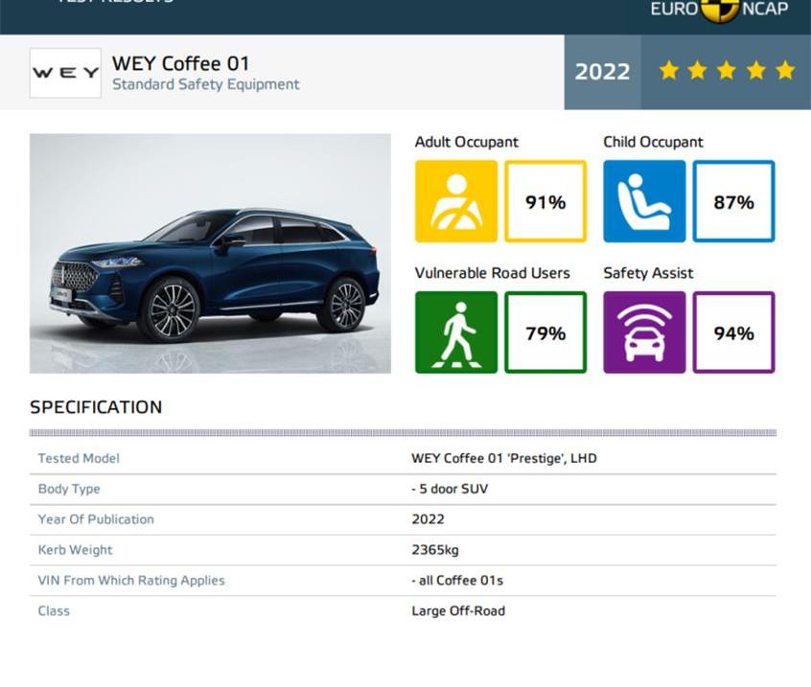Screen dimensions: 811x687
Task: Click the 87% Child Occupant score box
Action: (x=734, y=201)
